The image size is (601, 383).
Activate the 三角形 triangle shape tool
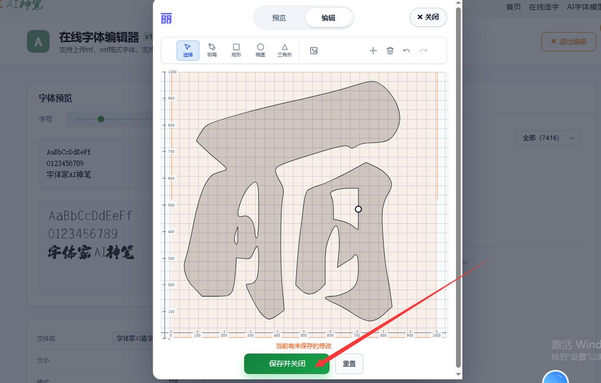pos(285,50)
